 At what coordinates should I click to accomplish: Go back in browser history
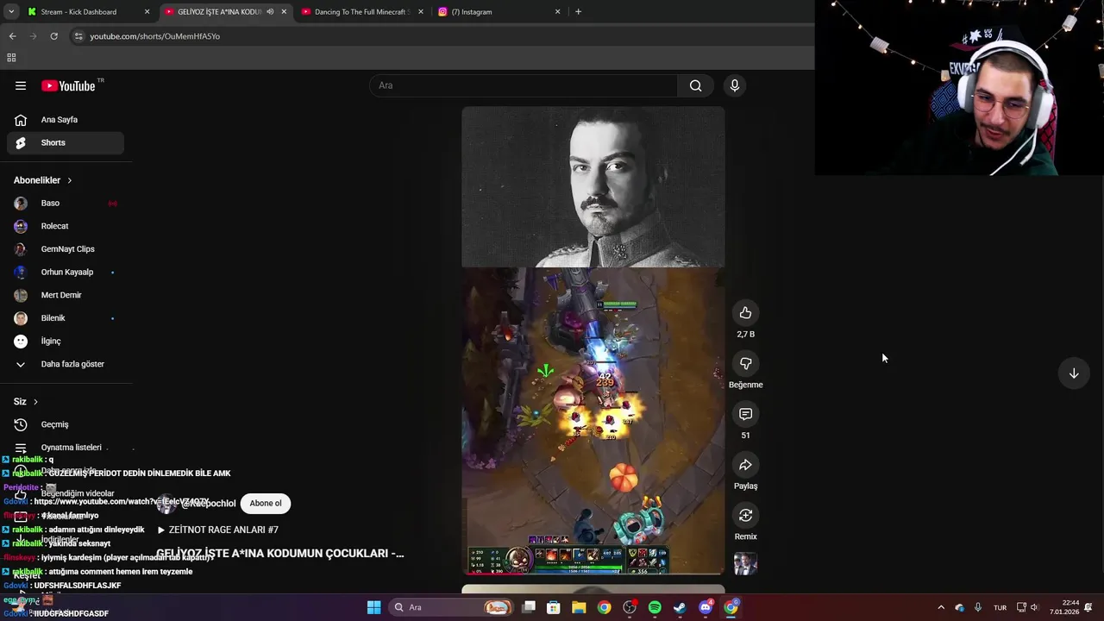tap(12, 36)
